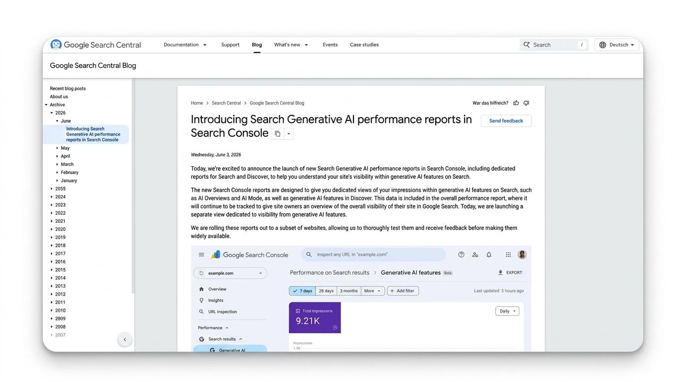
Task: Click the notifications bell in Search Console
Action: 489,255
